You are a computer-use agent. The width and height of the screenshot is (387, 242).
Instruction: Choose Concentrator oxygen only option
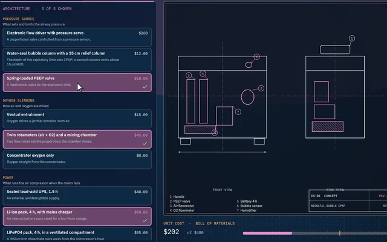[77, 160]
